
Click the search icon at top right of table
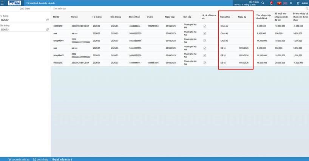click(x=306, y=8)
